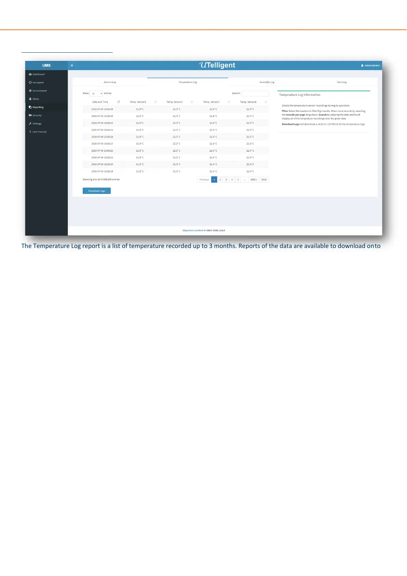Open the Security menu item

(46, 115)
